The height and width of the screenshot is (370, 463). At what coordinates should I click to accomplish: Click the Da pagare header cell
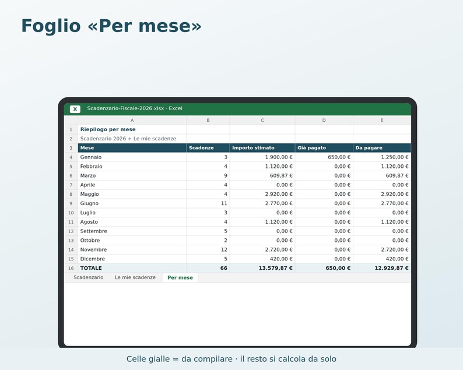(x=382, y=148)
